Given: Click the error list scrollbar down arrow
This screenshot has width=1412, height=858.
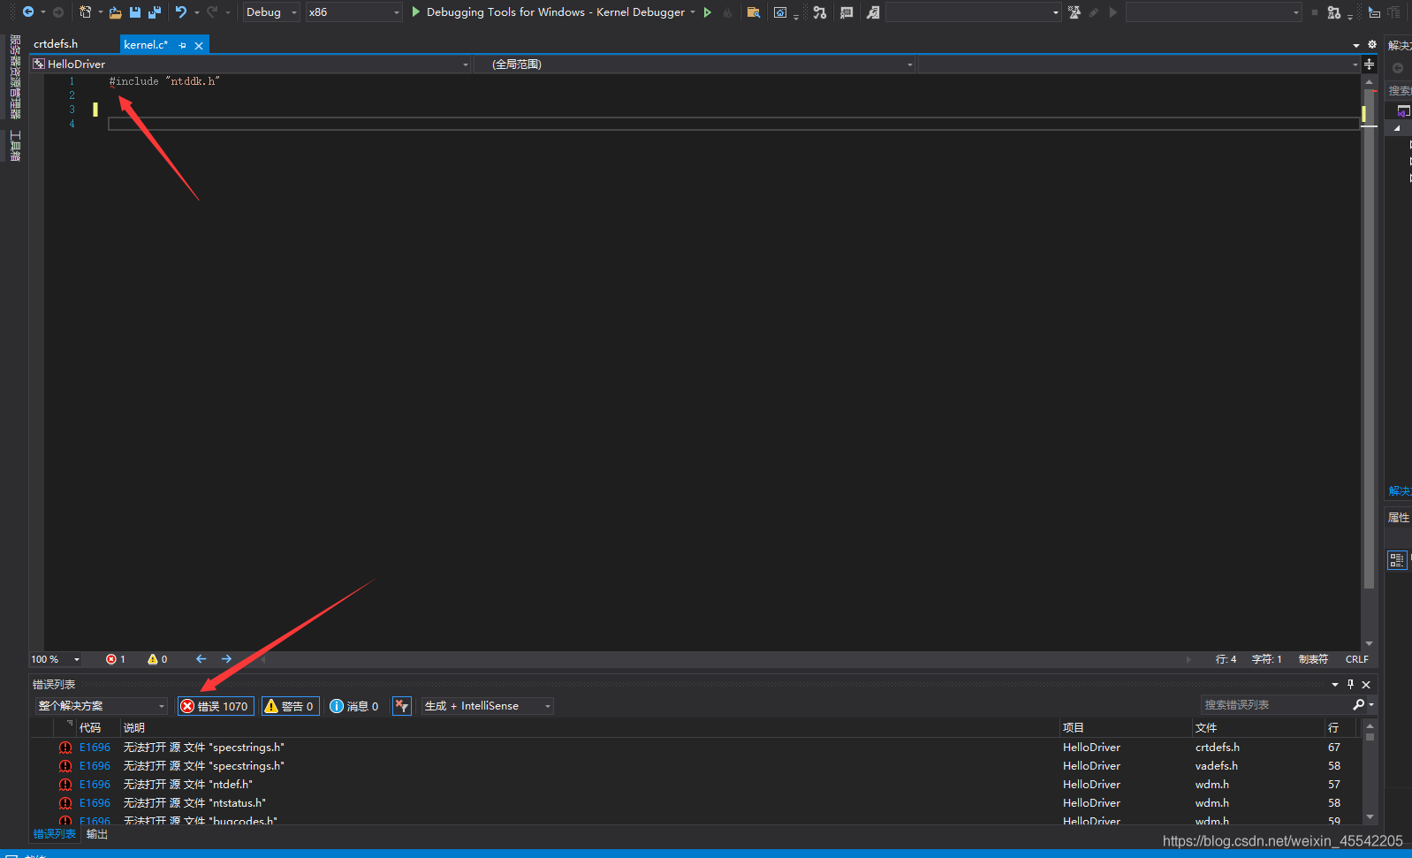Looking at the screenshot, I should coord(1370,817).
